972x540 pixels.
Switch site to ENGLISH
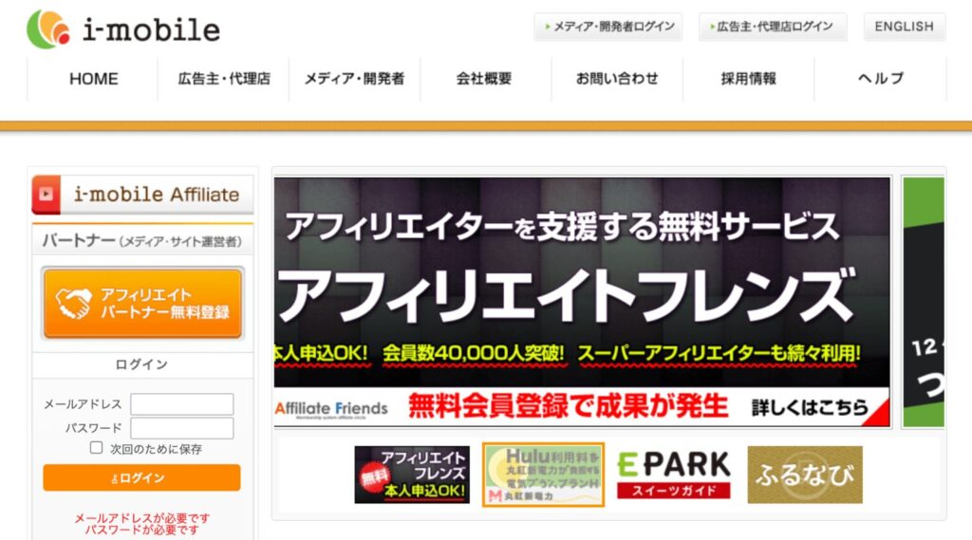[905, 27]
